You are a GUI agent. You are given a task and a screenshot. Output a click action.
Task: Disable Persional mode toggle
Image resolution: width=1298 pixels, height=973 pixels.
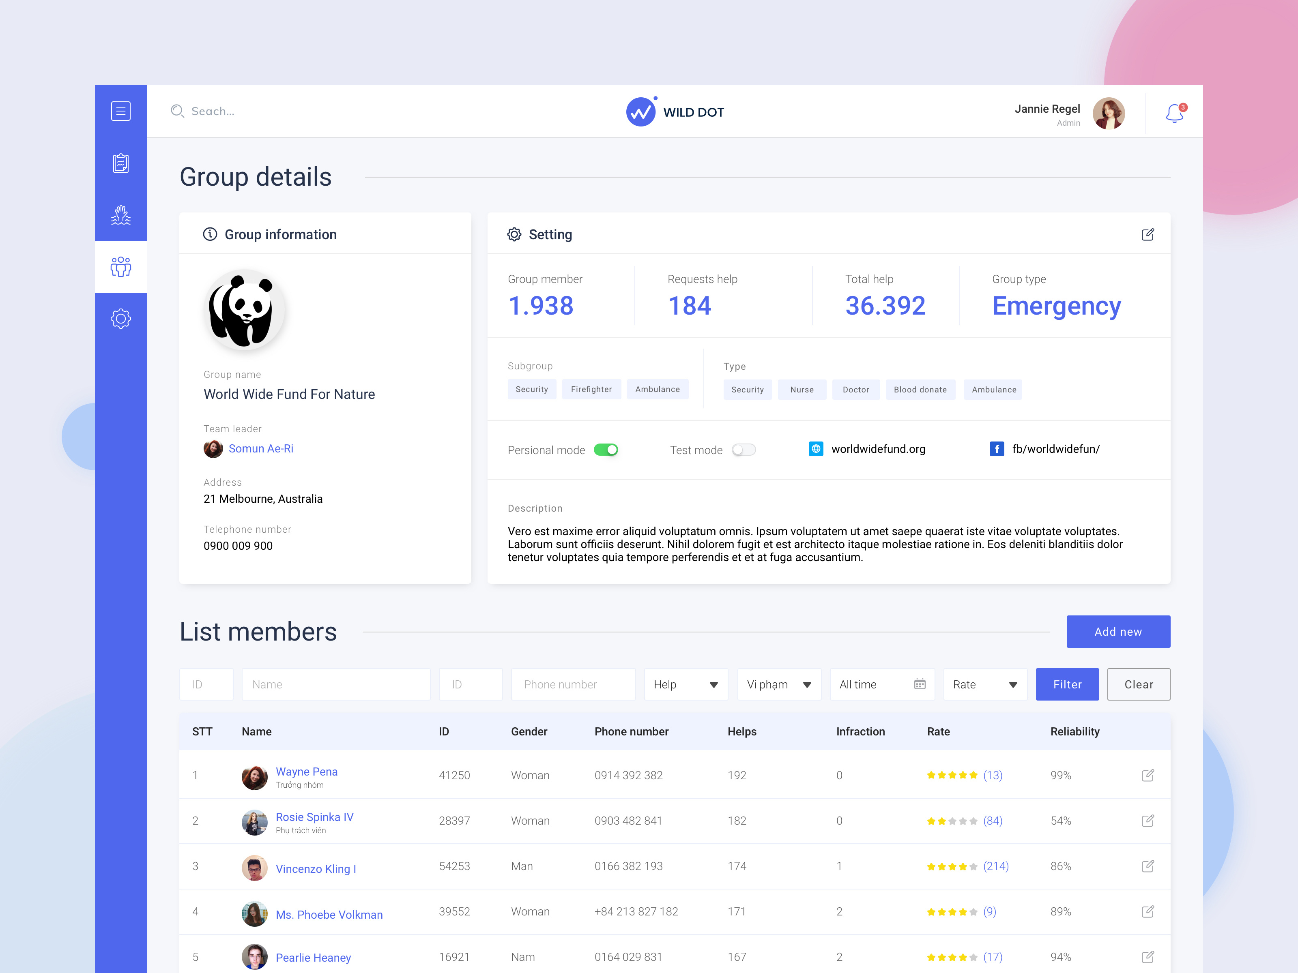pyautogui.click(x=607, y=449)
